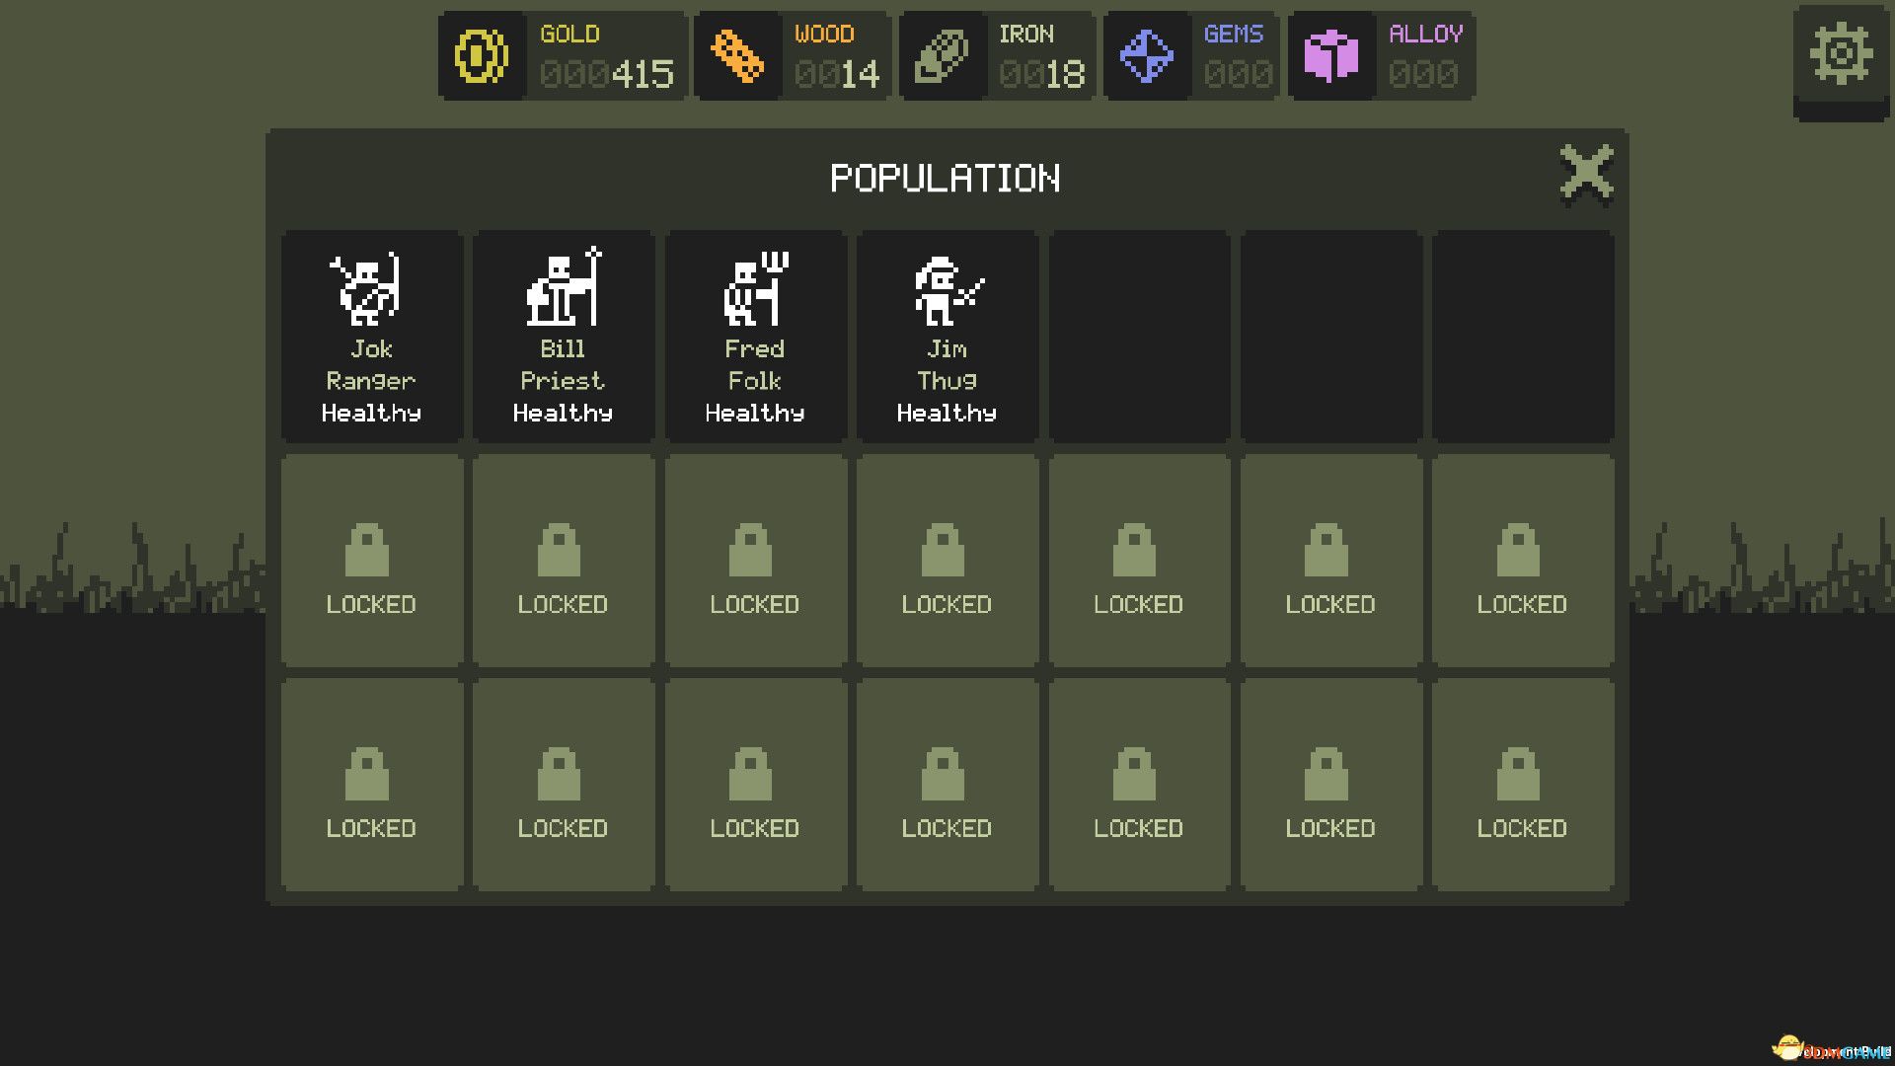Click the iron ingot resource icon
Screen dimensions: 1895x1066
(x=941, y=55)
